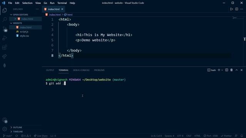This screenshot has height=138, width=246.
Task: Open the Run menu
Action: (52, 3)
